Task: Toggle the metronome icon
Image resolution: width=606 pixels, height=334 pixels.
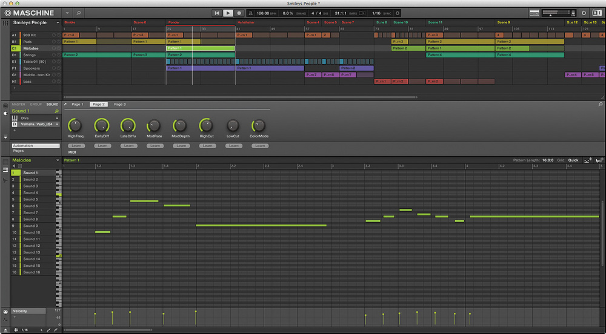Action: [251, 13]
